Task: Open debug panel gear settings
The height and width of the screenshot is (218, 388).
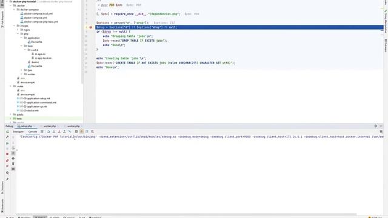Action: (x=376, y=126)
